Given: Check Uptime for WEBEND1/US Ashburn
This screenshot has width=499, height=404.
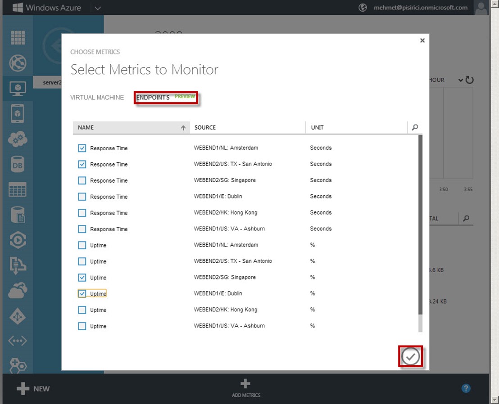Looking at the screenshot, I should click(82, 326).
